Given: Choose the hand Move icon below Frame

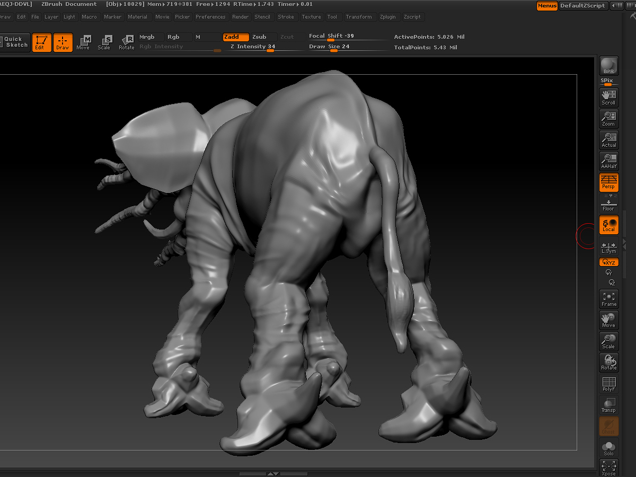Looking at the screenshot, I should pyautogui.click(x=609, y=320).
